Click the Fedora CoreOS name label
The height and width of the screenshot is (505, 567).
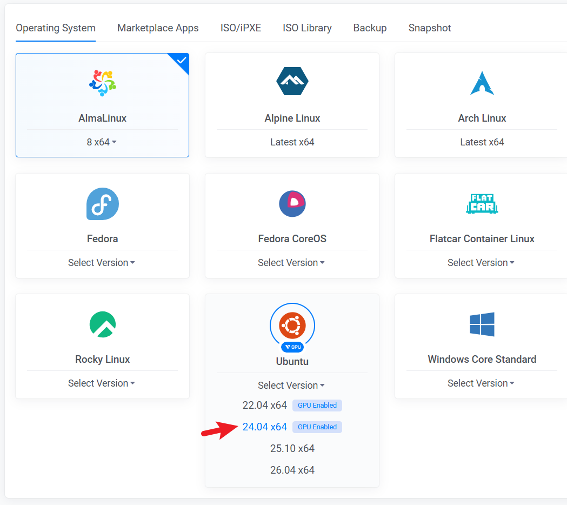[x=292, y=239]
